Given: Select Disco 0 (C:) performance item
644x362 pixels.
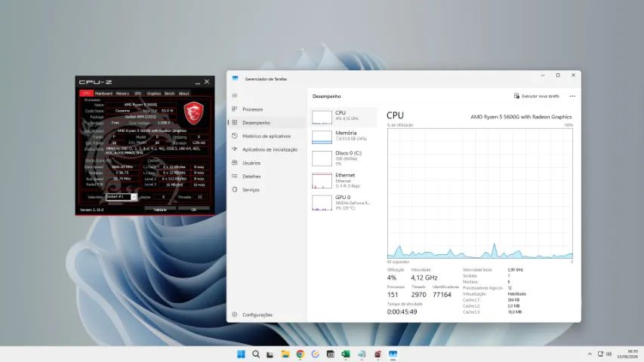Looking at the screenshot, I should [x=343, y=158].
